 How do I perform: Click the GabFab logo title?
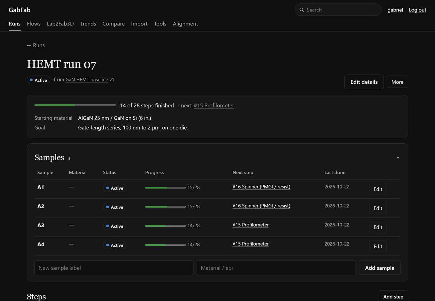point(20,10)
